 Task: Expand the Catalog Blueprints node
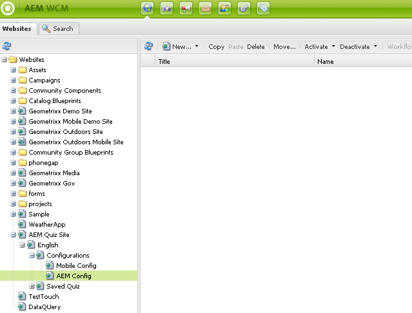(x=13, y=100)
